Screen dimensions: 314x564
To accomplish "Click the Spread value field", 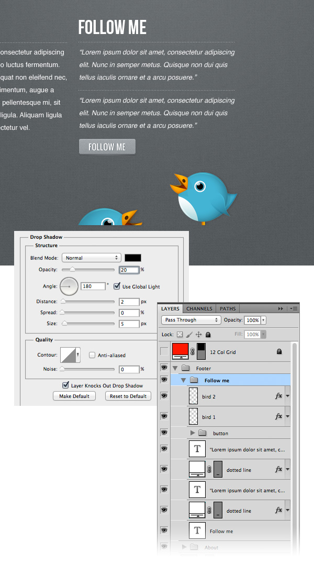I will click(x=129, y=313).
